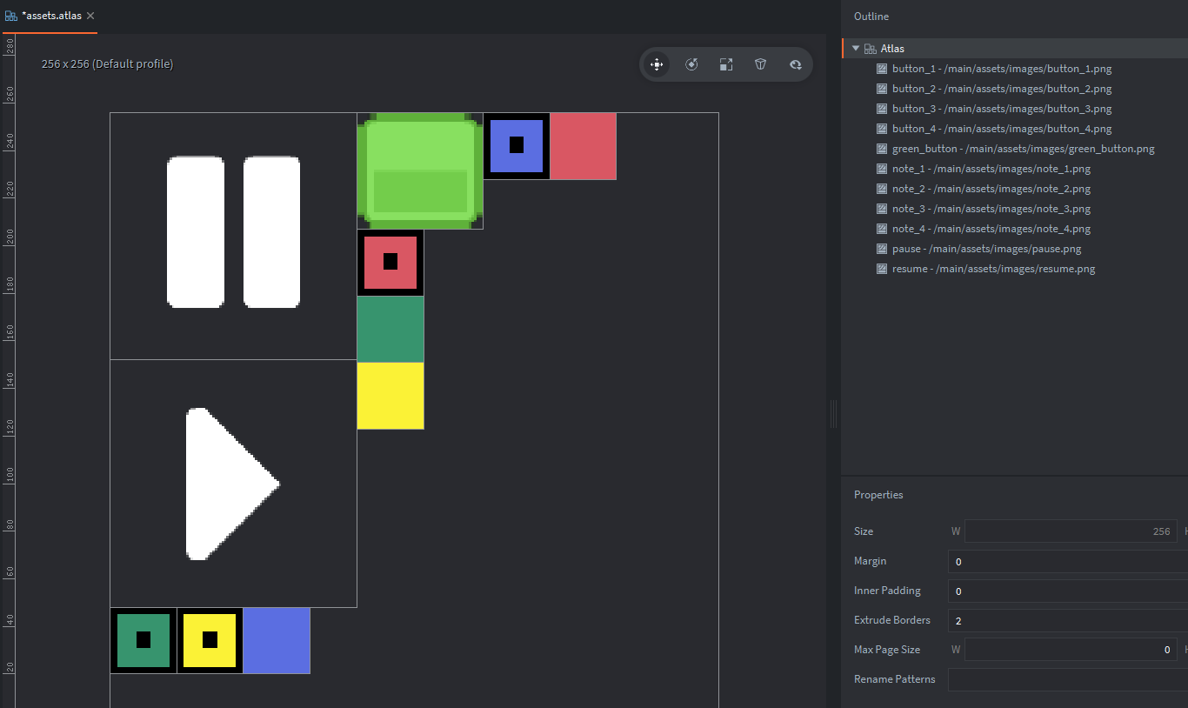Collapse the Atlas tree node
The width and height of the screenshot is (1188, 708).
tap(856, 49)
